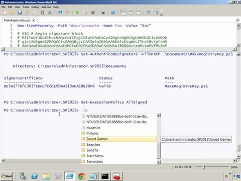Screen dimensions: 241x181
Task: Create a new script with the New icon
Action: point(5,13)
